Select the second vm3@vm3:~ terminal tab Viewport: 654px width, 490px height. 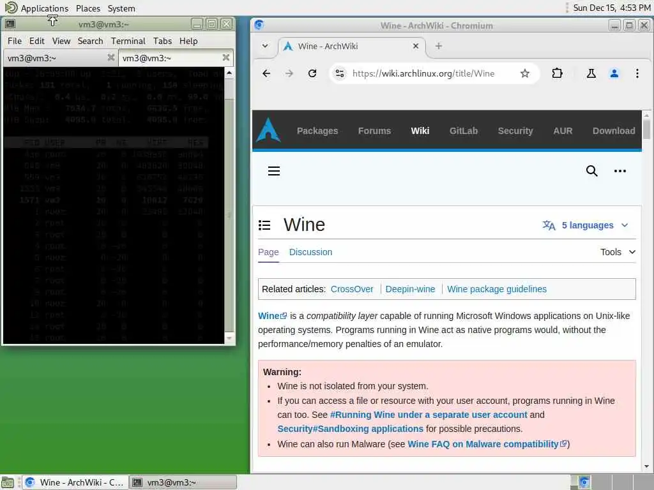click(x=176, y=58)
